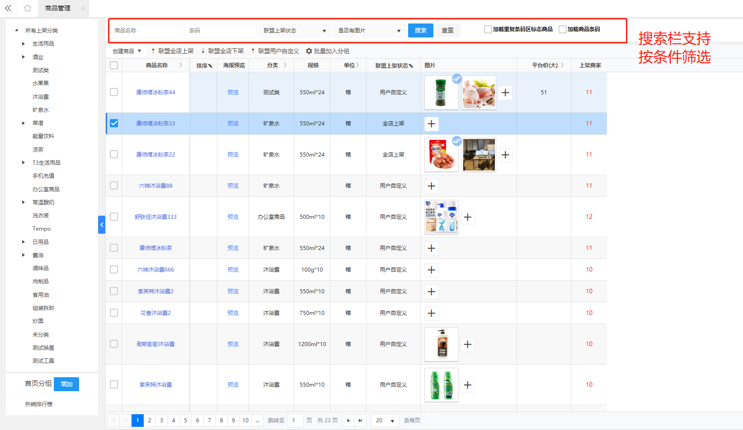Click the batch add to group gear icon
Viewport: 743px width, 430px height.
click(x=309, y=51)
